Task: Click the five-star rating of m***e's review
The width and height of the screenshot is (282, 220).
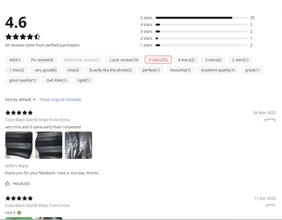Action: (x=19, y=113)
